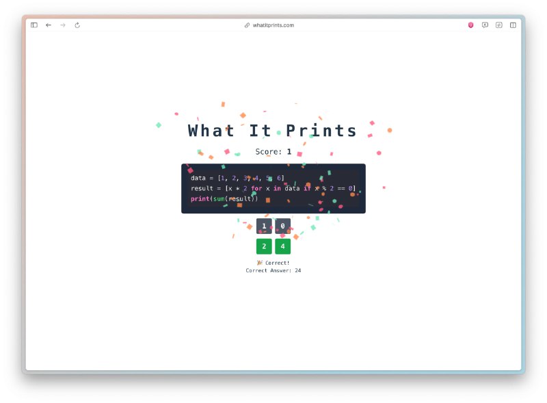
Task: Open the split view toolbar icon
Action: pos(513,25)
